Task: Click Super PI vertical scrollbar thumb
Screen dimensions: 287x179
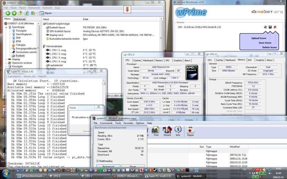Action: (x=104, y=83)
